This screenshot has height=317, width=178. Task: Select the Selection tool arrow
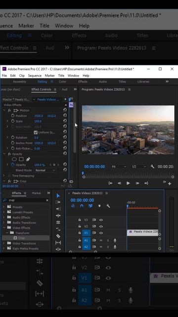[x=58, y=196]
